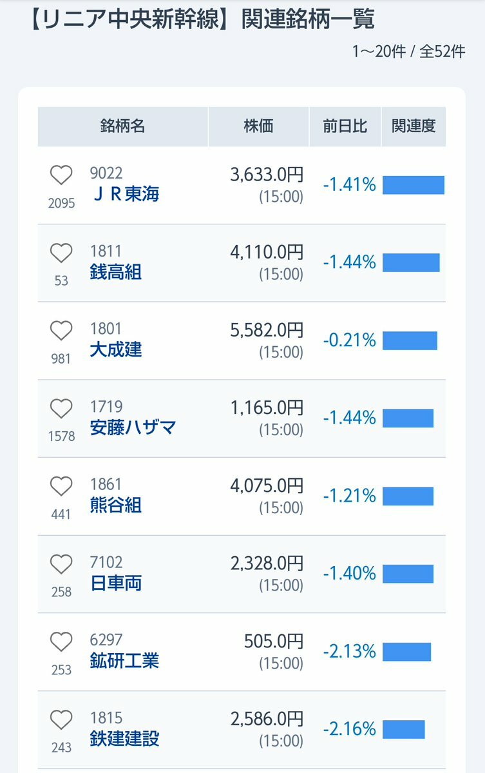Click JR東海 relevance bar
485x773 pixels.
(414, 185)
